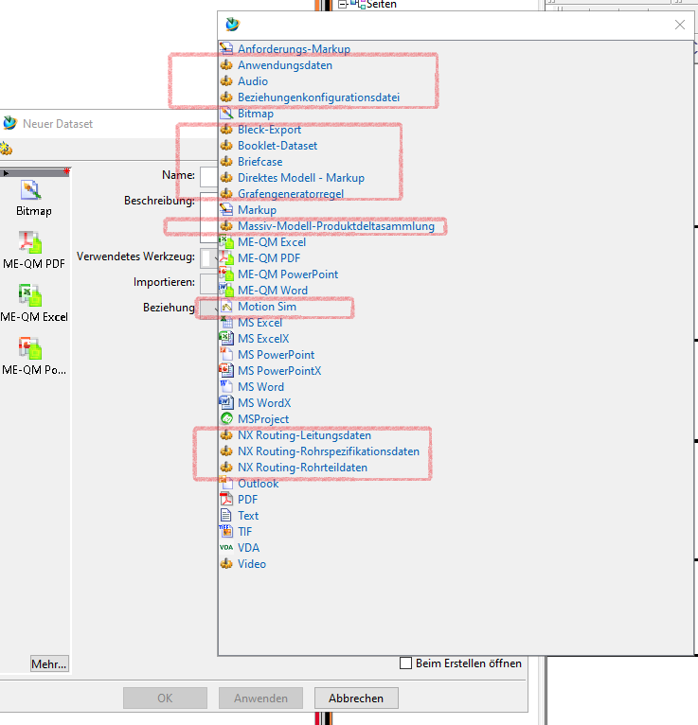Viewport: 698px width, 725px height.
Task: Select ME-QM Excel in the left sidebar
Action: tap(33, 303)
